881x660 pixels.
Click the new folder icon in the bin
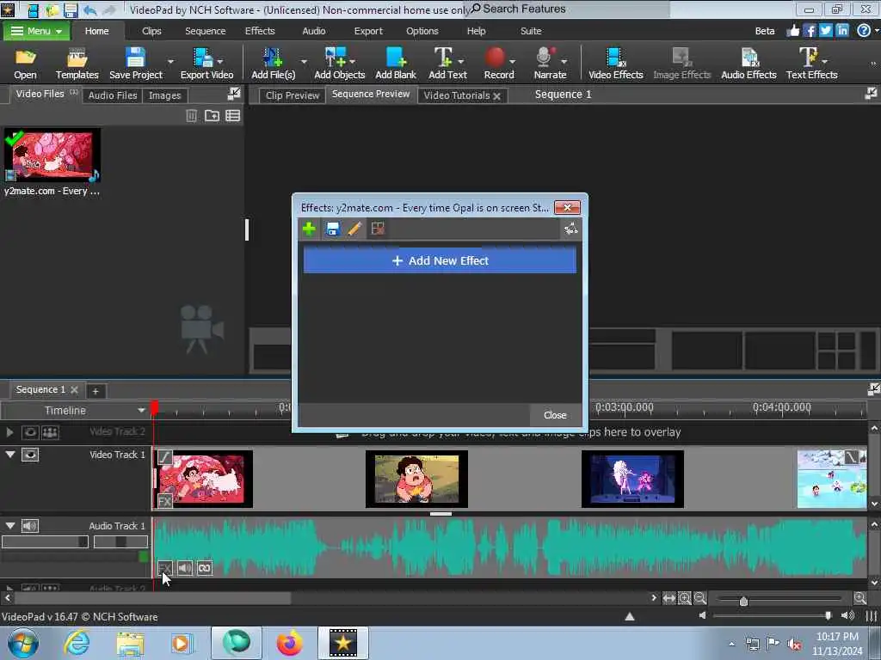click(x=212, y=116)
